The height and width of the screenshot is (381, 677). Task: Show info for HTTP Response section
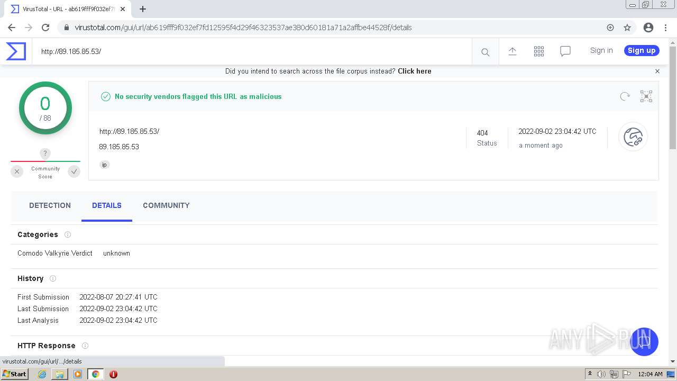click(85, 346)
